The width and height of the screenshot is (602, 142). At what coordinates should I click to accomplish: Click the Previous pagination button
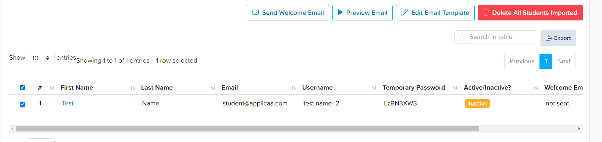tap(522, 61)
